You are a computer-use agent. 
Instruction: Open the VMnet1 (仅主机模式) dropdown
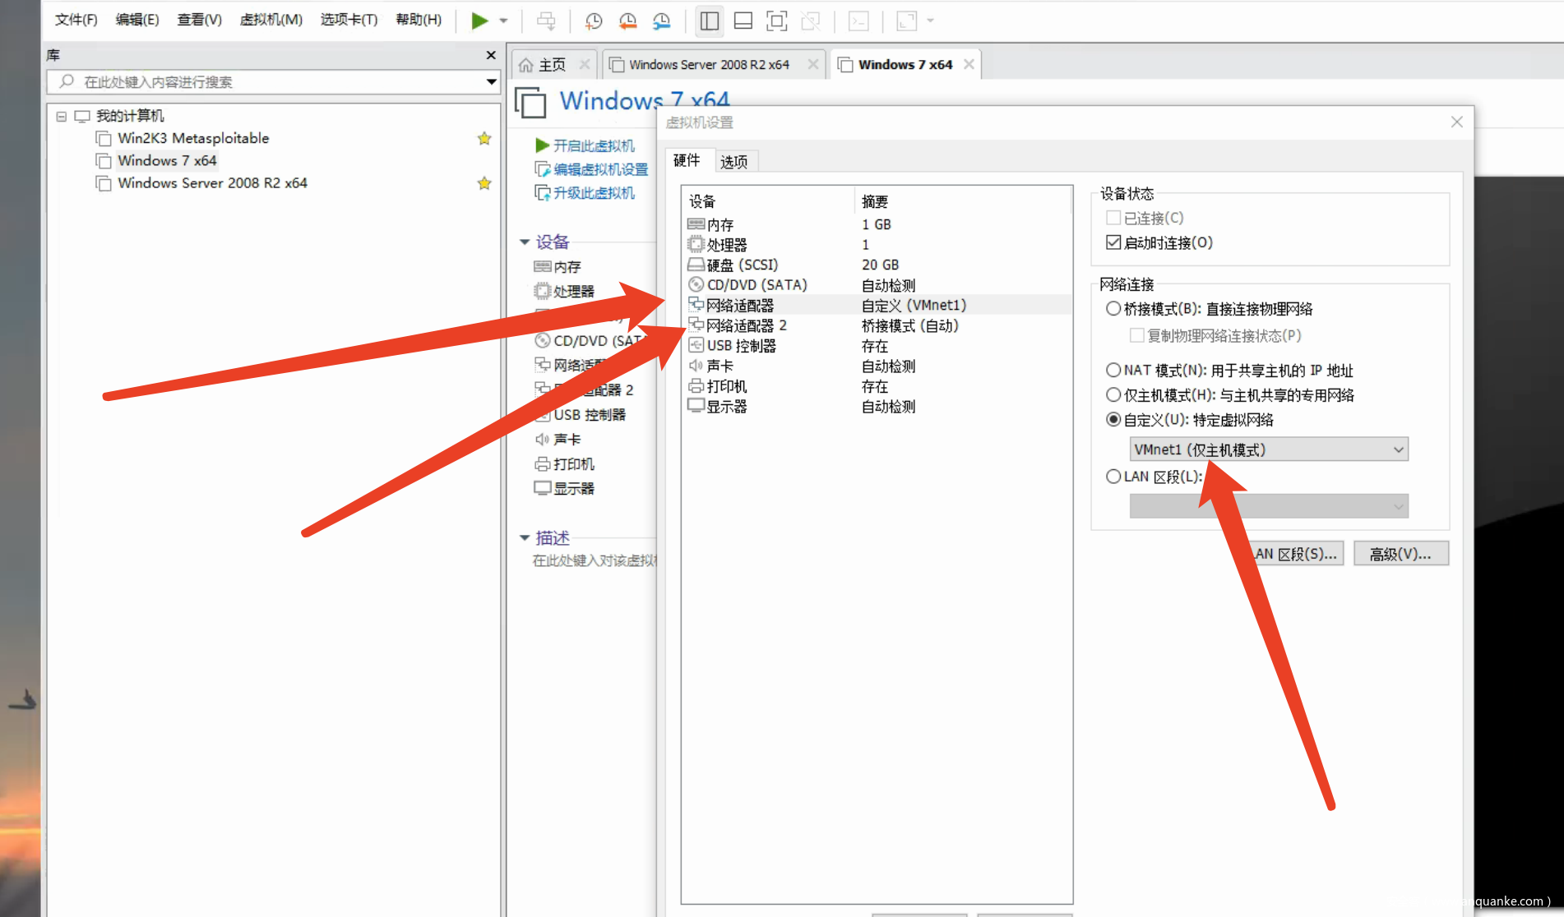[1268, 449]
